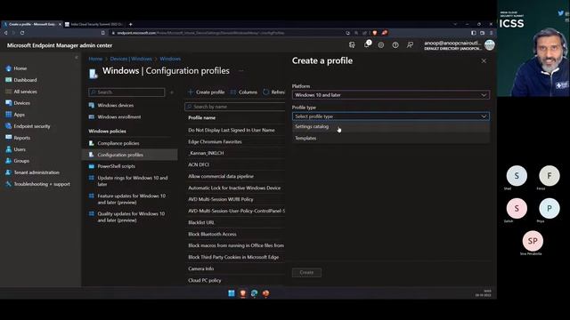Open Edge Chromium Favorites profile
Image resolution: width=570 pixels, height=320 pixels.
tap(215, 141)
